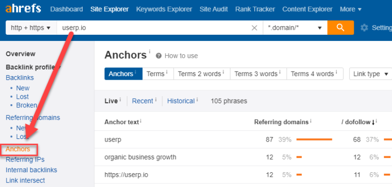This screenshot has width=392, height=187.
Task: Click info icon next to Referring domains column
Action: [311, 121]
